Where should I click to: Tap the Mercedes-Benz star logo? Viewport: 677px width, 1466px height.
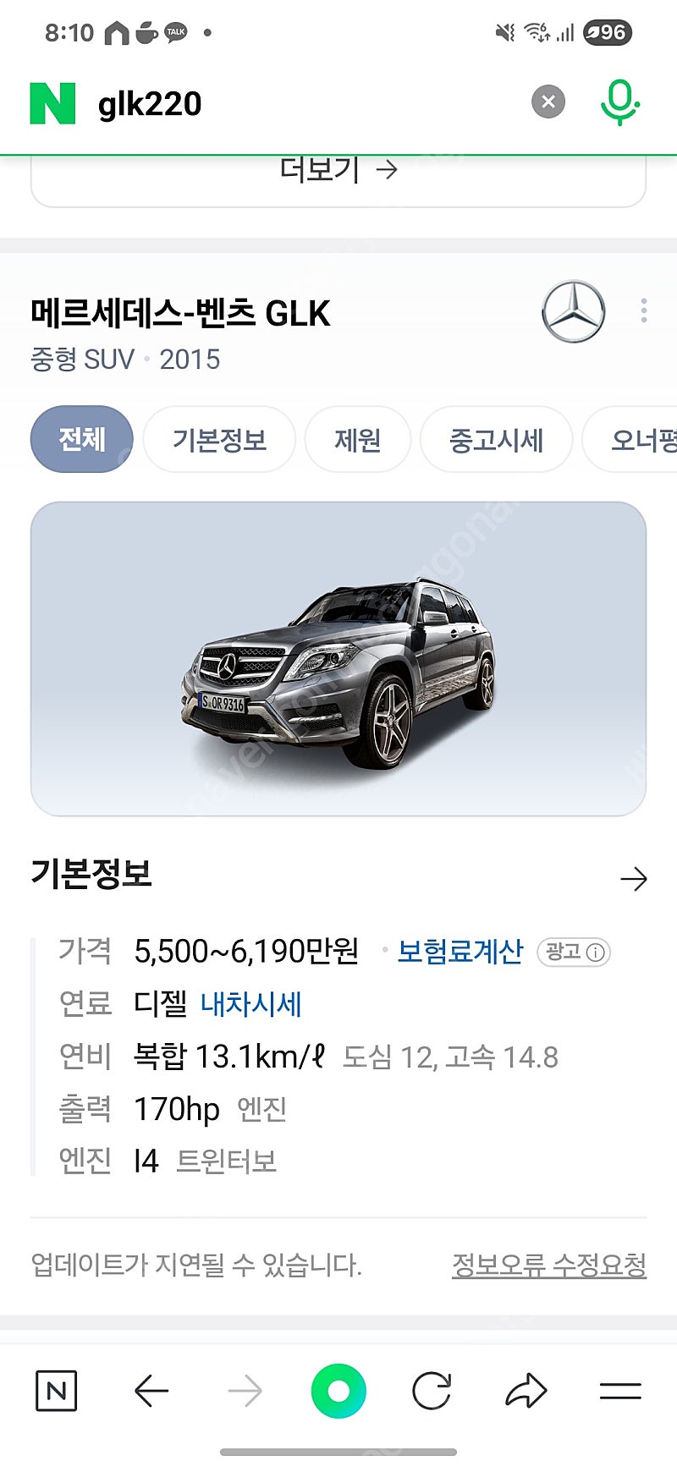574,311
